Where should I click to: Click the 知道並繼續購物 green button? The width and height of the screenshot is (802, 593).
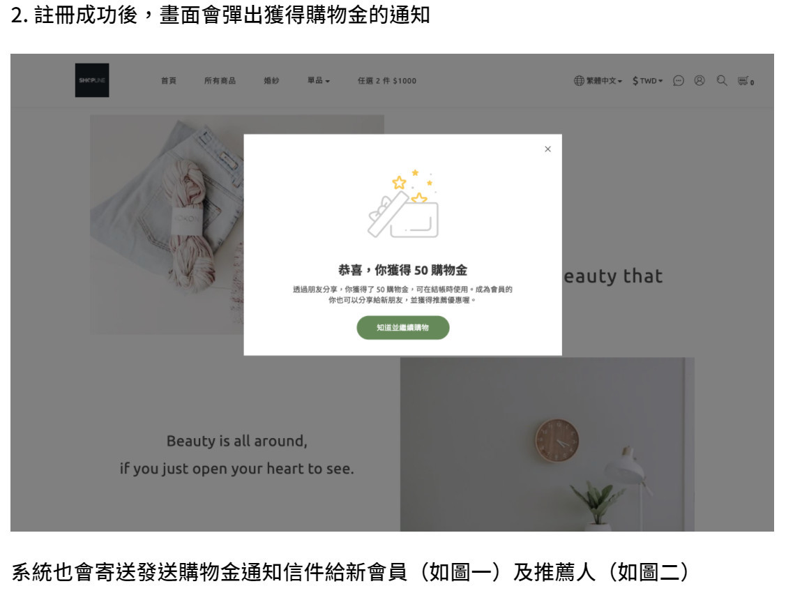point(403,327)
